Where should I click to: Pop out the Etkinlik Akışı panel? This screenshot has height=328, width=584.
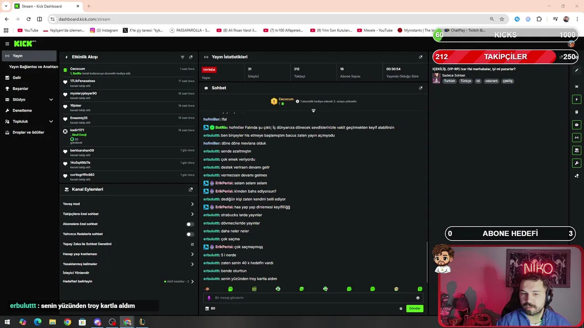click(191, 57)
